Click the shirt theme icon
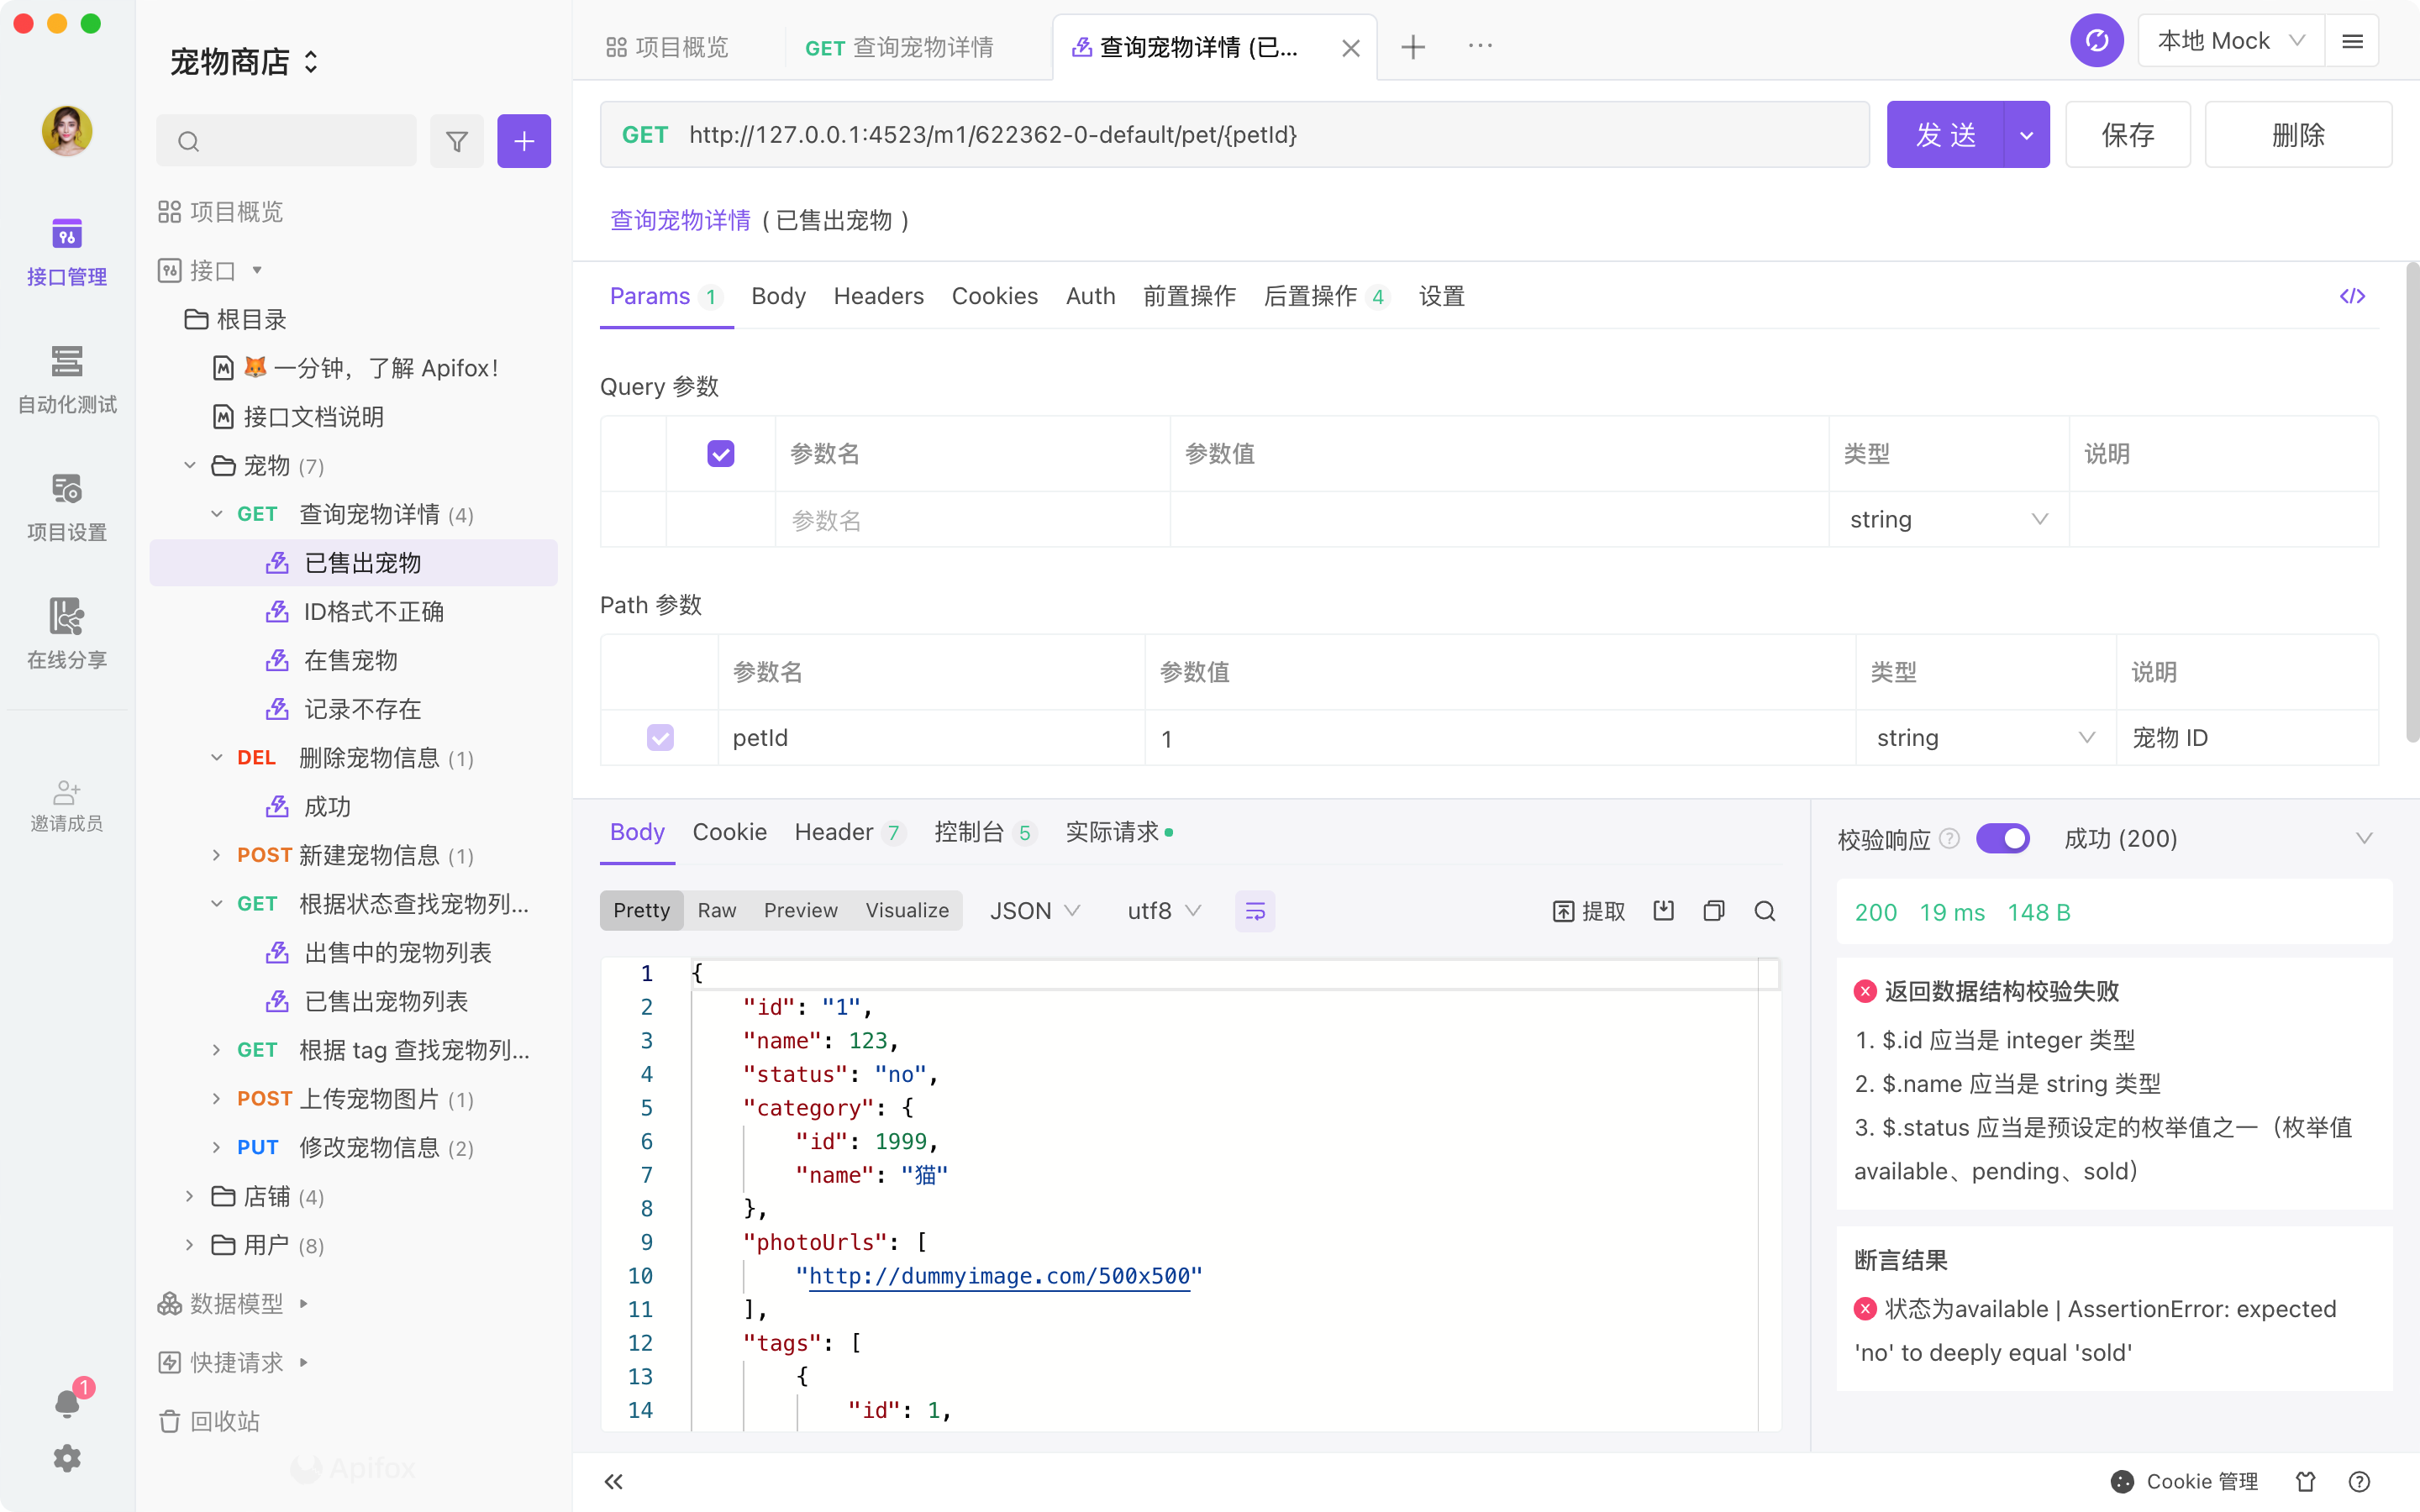The image size is (2420, 1512). pyautogui.click(x=2306, y=1481)
